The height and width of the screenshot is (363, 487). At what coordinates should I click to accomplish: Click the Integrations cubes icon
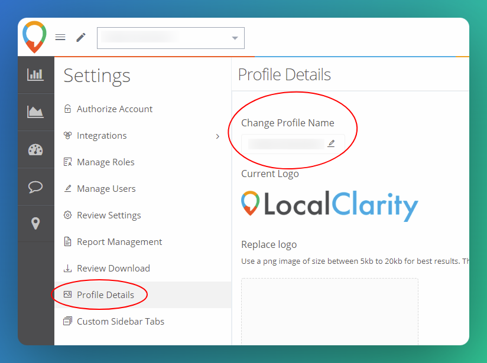coord(67,135)
